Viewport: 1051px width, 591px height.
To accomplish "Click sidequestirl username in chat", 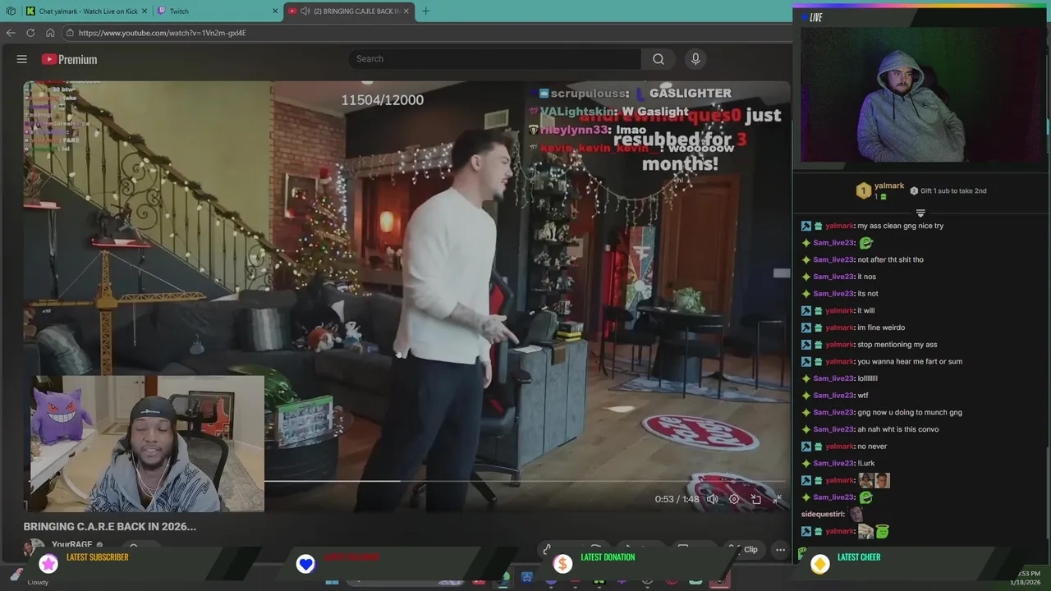I will 823,515.
